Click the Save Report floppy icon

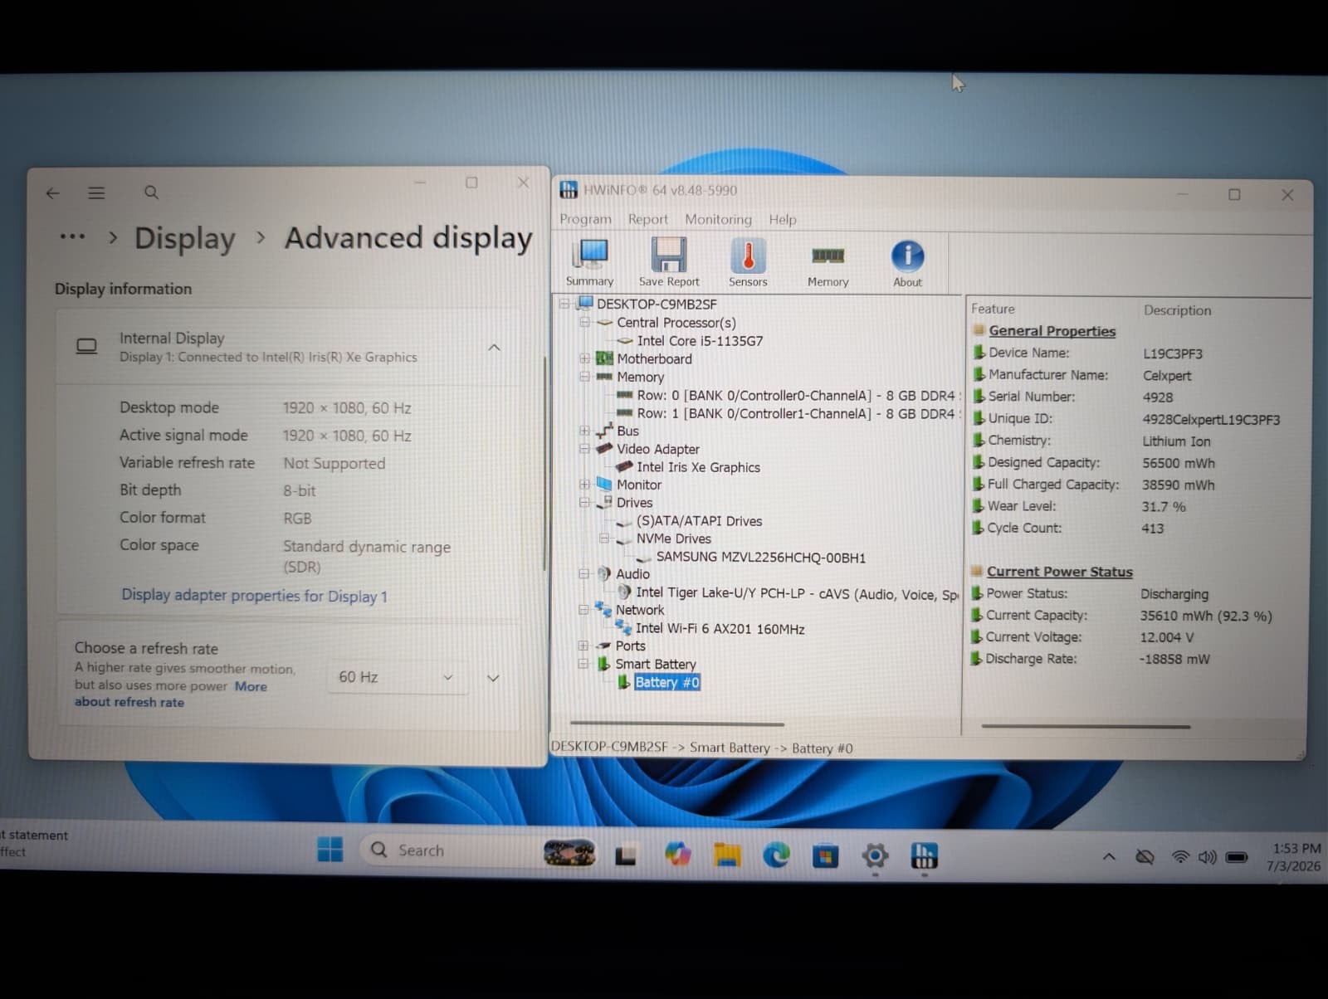pyautogui.click(x=669, y=262)
